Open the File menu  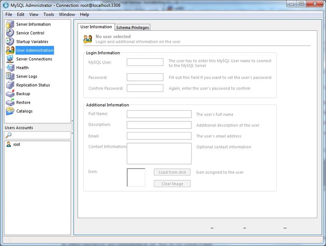[x=9, y=14]
